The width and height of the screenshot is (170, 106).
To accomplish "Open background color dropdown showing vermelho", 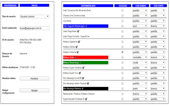I will coord(140,57).
